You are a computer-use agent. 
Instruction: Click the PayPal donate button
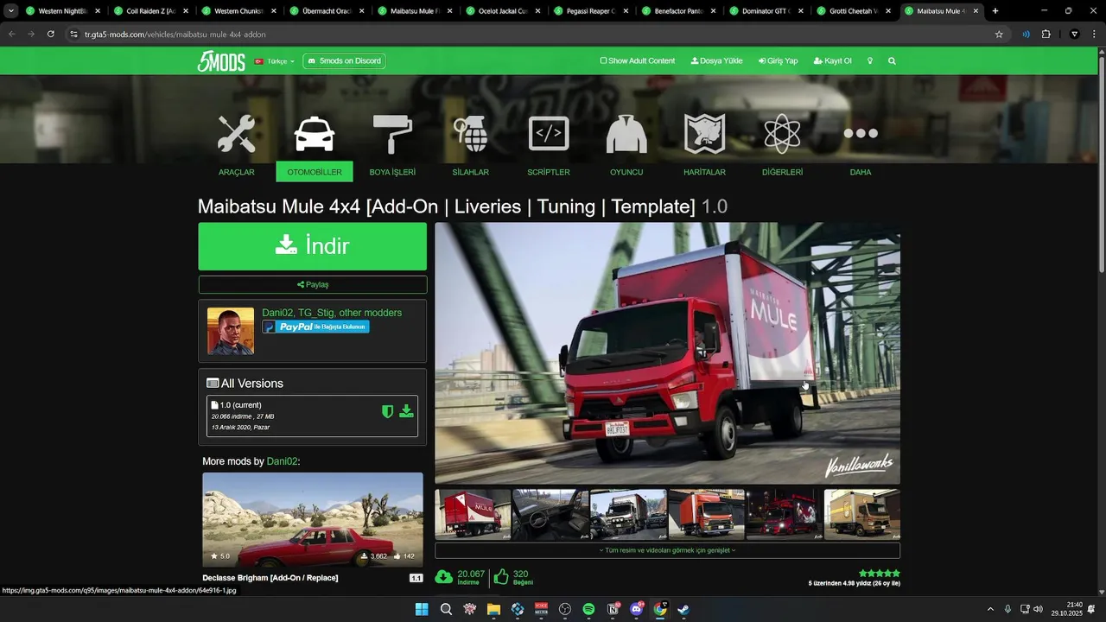315,327
